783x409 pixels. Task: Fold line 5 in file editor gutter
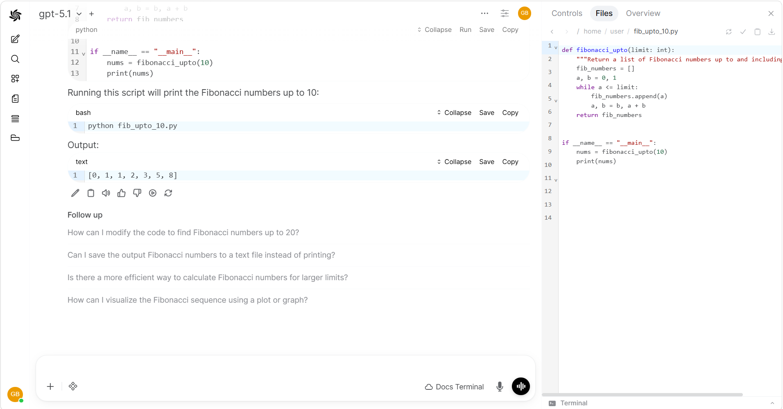point(556,101)
